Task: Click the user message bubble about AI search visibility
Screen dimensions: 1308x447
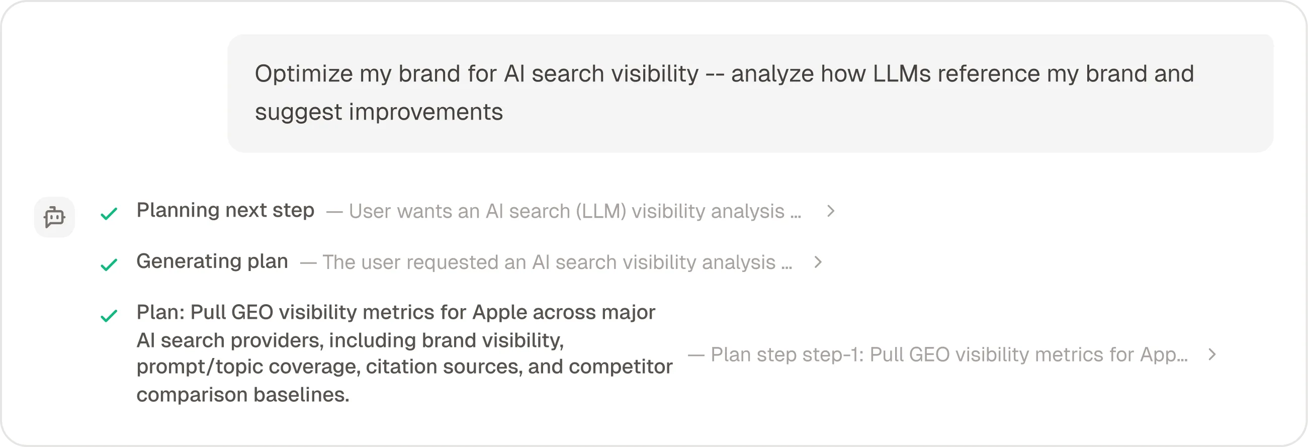Action: 750,94
